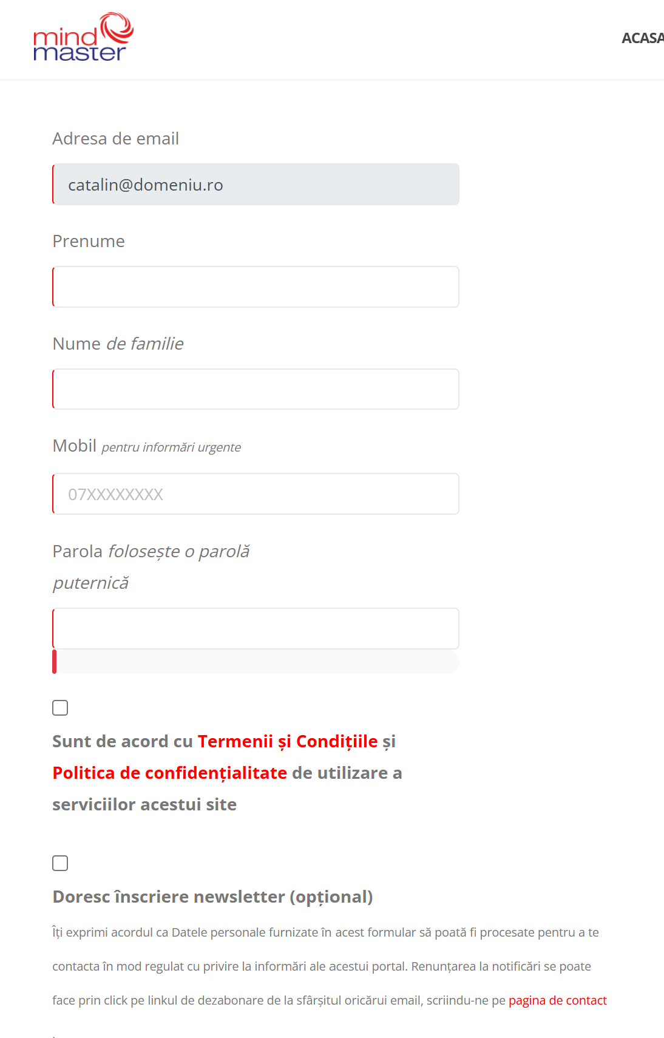Click the Nume de familie label

tap(118, 344)
